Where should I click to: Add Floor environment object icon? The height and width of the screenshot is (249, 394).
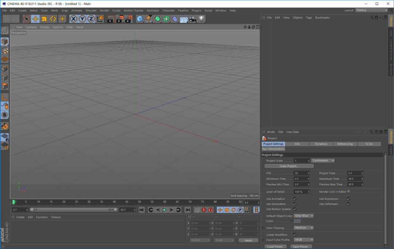click(184, 19)
